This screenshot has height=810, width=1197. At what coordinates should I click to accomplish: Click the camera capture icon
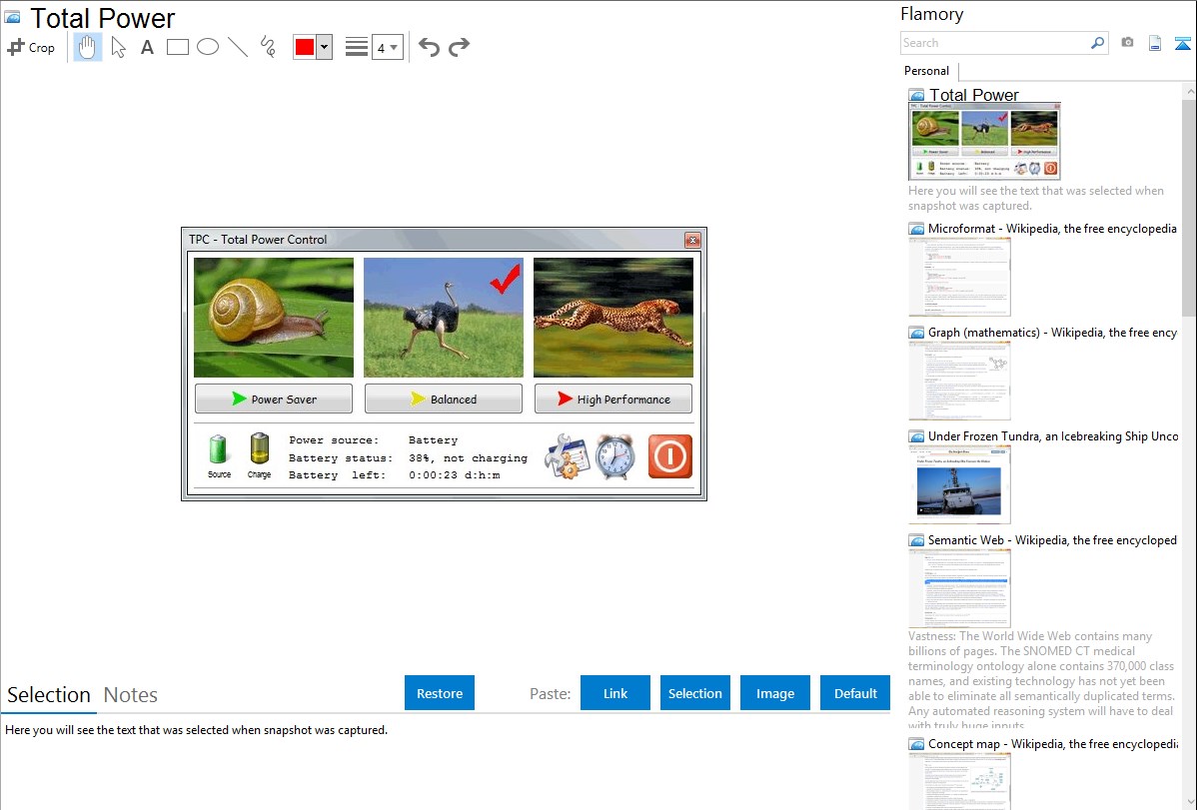pyautogui.click(x=1127, y=43)
